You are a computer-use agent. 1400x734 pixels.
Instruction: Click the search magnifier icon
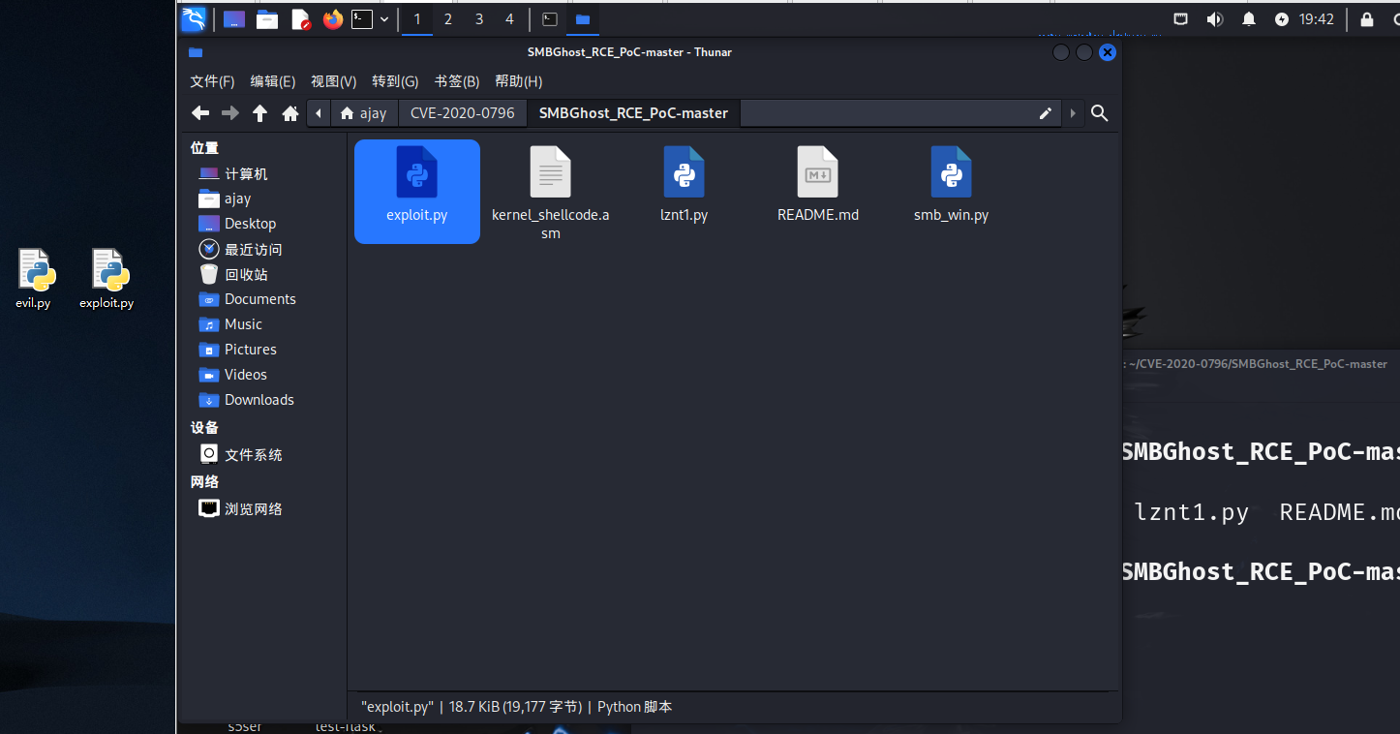coord(1099,113)
